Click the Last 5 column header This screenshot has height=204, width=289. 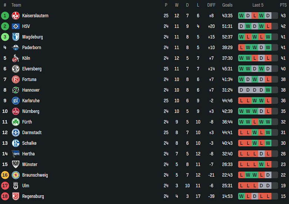click(x=258, y=5)
